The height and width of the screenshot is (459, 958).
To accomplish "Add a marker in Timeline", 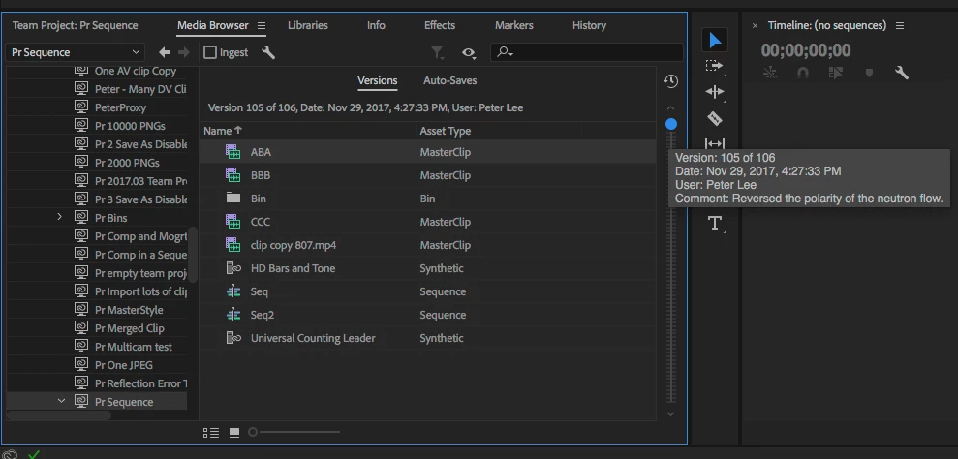I will click(x=869, y=73).
